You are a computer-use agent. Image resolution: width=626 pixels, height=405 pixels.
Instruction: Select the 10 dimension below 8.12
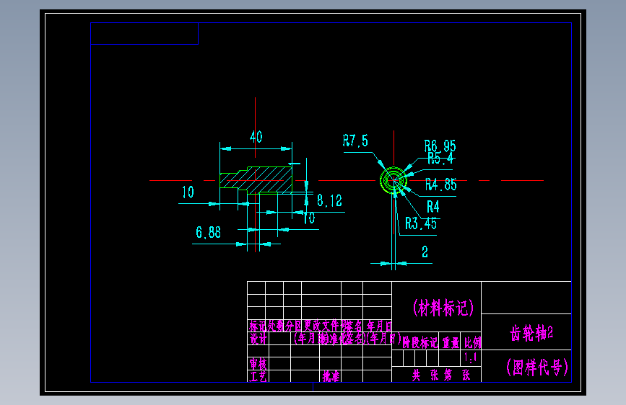coord(309,218)
